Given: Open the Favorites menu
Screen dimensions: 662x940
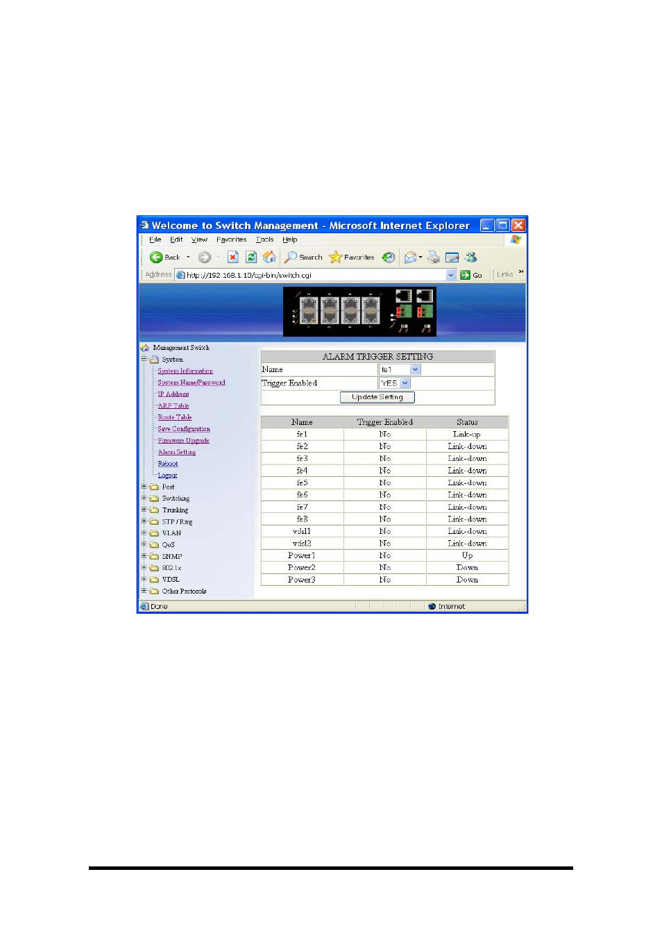Looking at the screenshot, I should tap(231, 240).
